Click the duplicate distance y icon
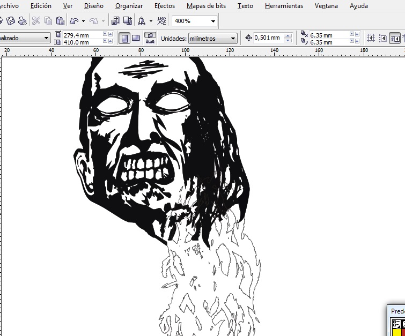The height and width of the screenshot is (336, 405). tap(304, 42)
